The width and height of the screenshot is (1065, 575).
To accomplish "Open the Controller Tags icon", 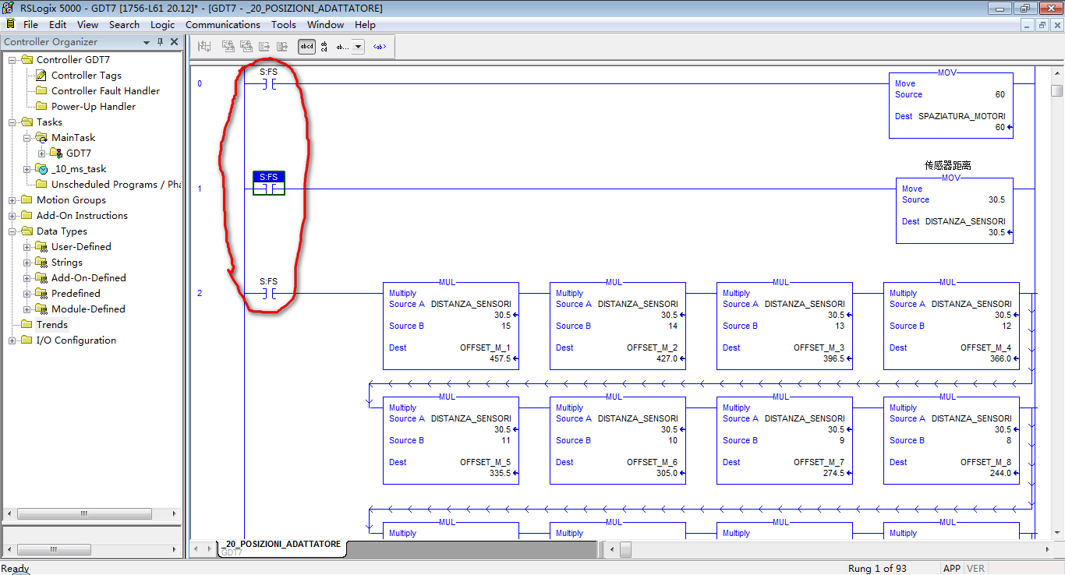I will tap(41, 76).
